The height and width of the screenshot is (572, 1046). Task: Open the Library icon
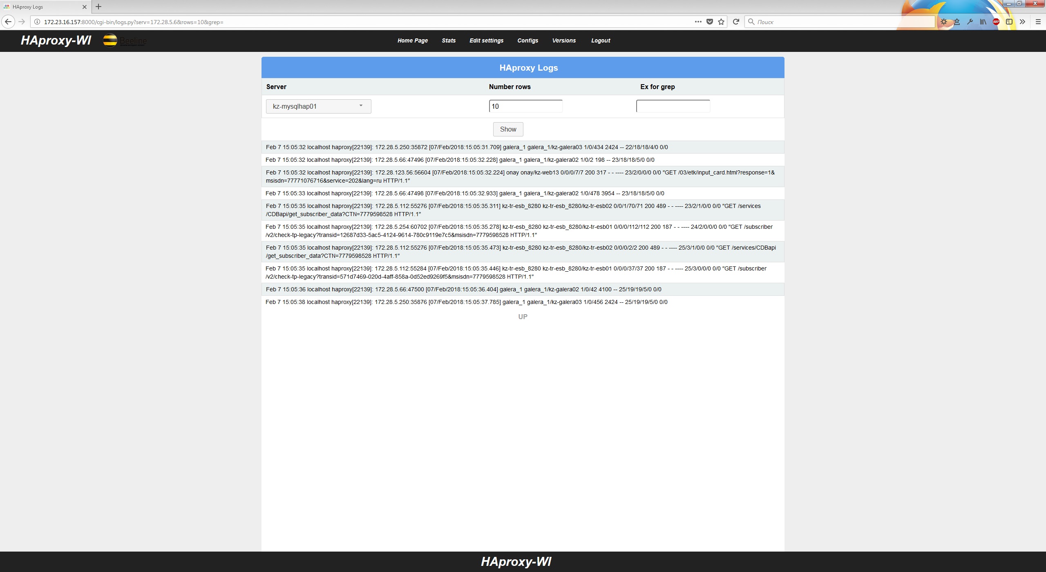point(983,22)
